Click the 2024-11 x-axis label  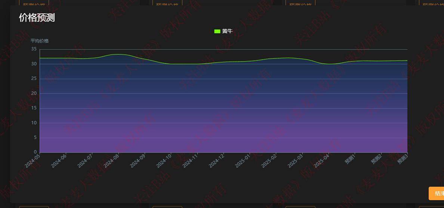[190, 161]
